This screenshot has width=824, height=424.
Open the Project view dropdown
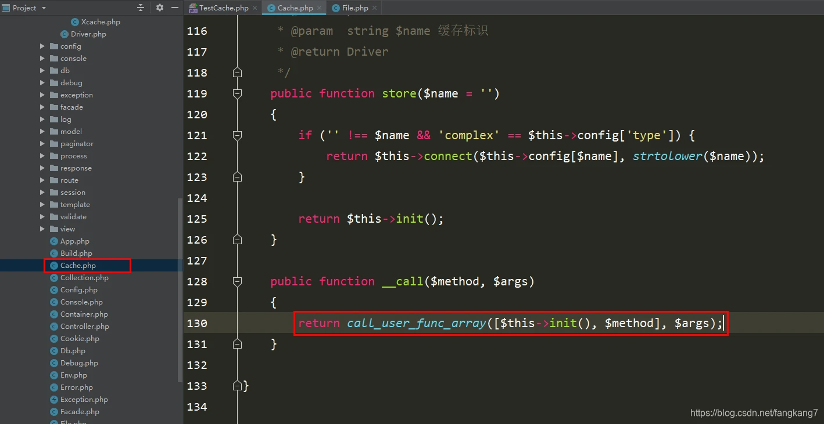point(44,8)
